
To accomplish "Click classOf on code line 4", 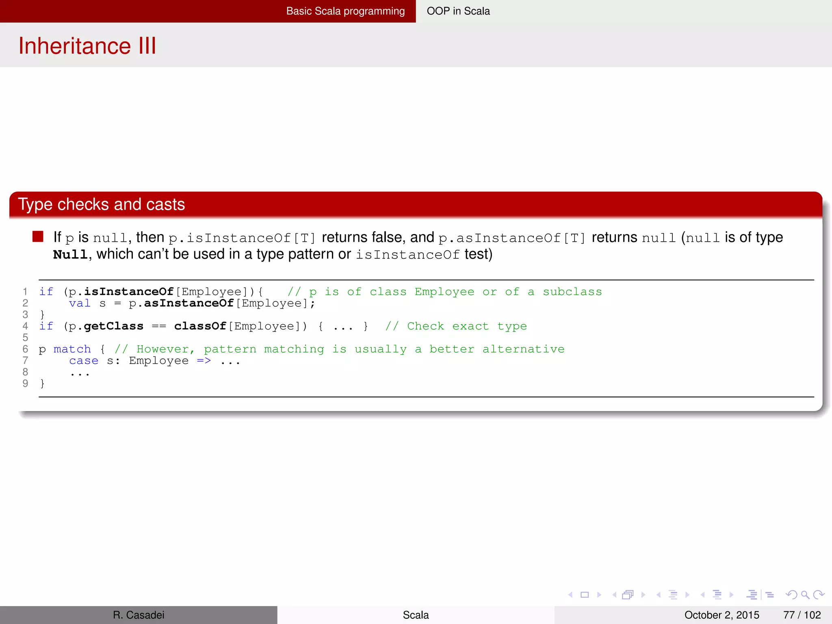I will pyautogui.click(x=200, y=326).
